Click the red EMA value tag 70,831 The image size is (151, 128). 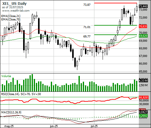[143, 27]
